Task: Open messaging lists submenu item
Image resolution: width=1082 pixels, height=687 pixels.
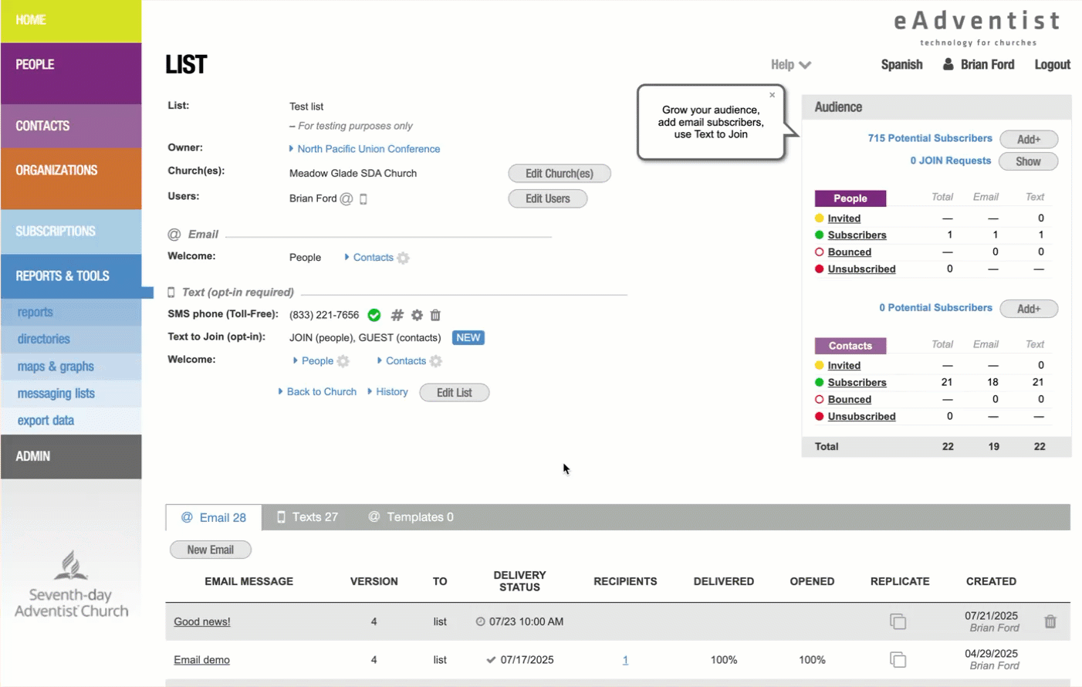Action: 71,394
